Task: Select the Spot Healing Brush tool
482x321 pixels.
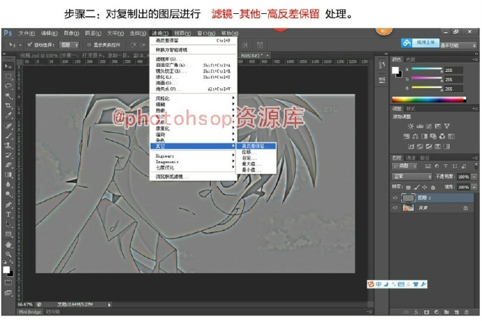Action: point(8,126)
